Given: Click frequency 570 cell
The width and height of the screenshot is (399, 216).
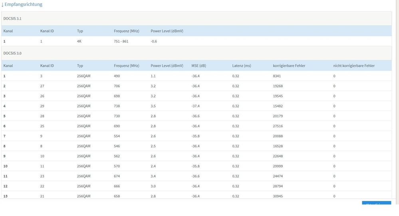Looking at the screenshot, I should click(x=117, y=166).
